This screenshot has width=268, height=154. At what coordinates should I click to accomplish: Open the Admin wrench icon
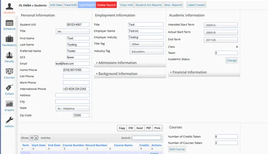9,121
